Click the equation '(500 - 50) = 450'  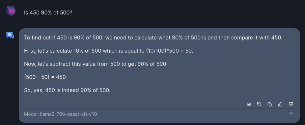(x=45, y=77)
